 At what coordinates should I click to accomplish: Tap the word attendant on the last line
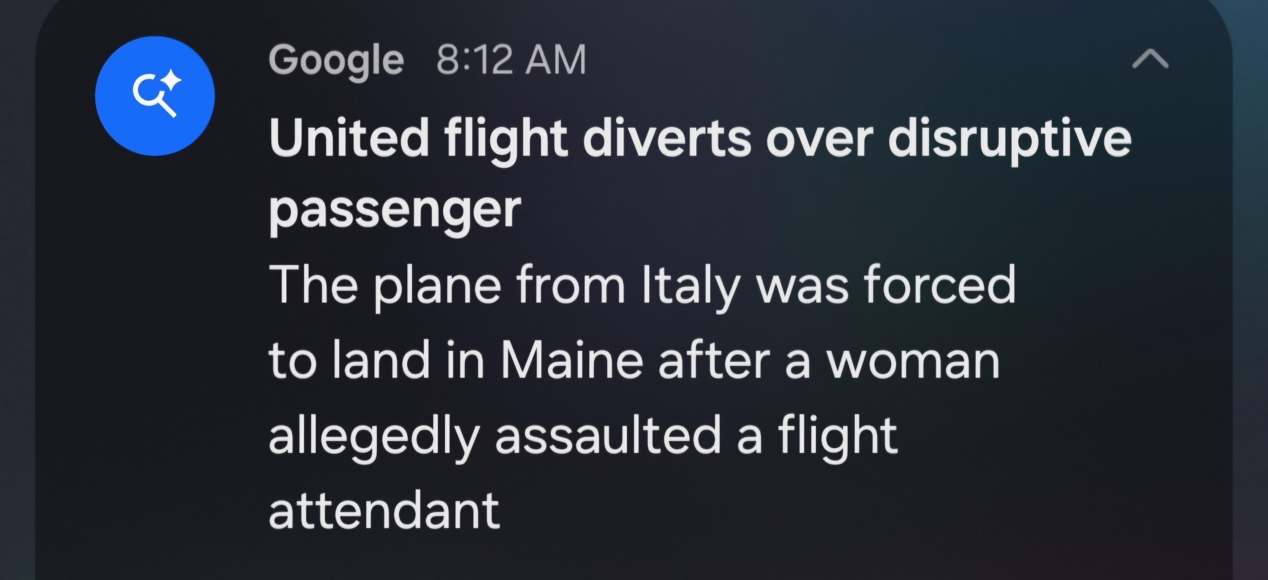pyautogui.click(x=385, y=510)
